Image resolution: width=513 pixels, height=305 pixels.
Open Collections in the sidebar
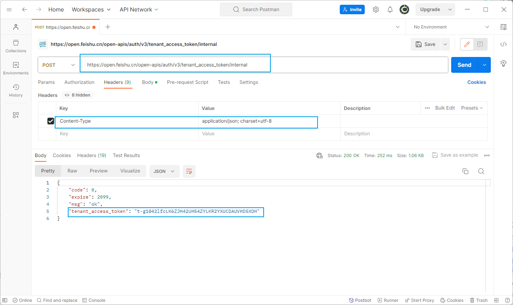16,46
